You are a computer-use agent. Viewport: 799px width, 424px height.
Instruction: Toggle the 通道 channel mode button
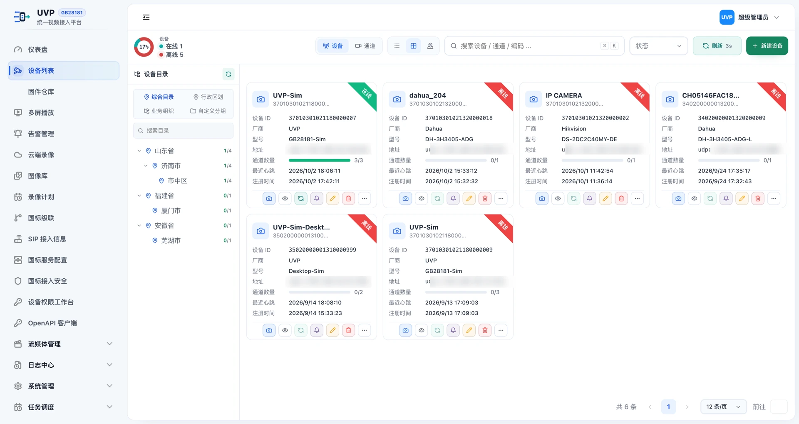coord(365,46)
